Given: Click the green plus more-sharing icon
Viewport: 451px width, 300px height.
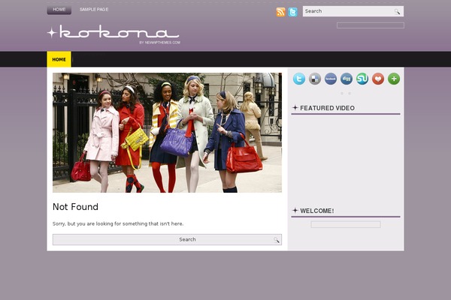Looking at the screenshot, I should pos(394,79).
